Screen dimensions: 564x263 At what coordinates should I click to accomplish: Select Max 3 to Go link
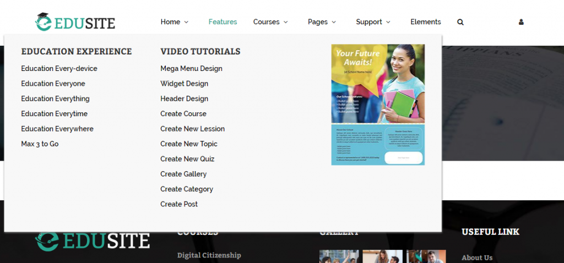coord(40,144)
